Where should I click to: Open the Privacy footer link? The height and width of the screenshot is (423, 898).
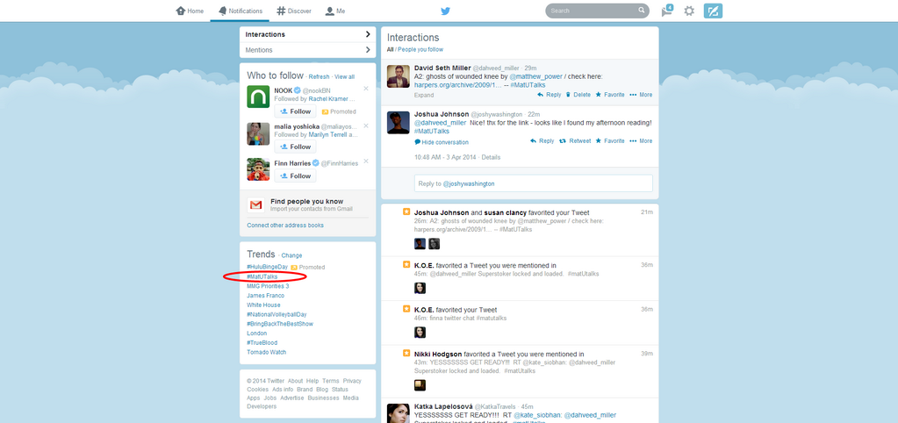pyautogui.click(x=352, y=381)
